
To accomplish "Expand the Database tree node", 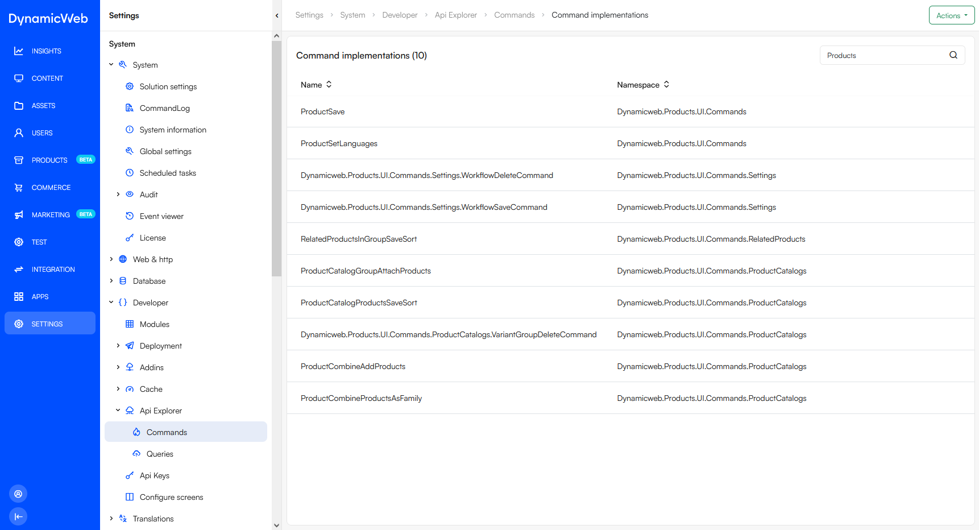I will tap(111, 281).
